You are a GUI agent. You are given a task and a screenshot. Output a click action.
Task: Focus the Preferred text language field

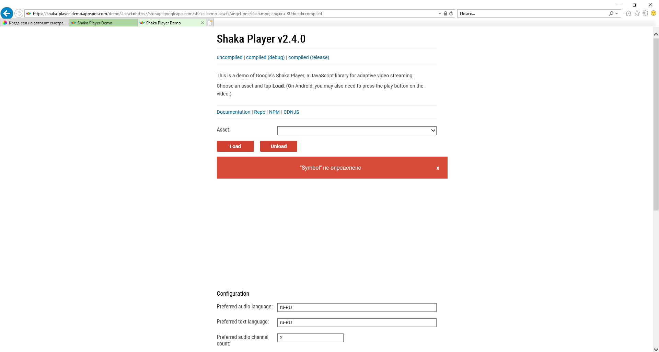(357, 322)
